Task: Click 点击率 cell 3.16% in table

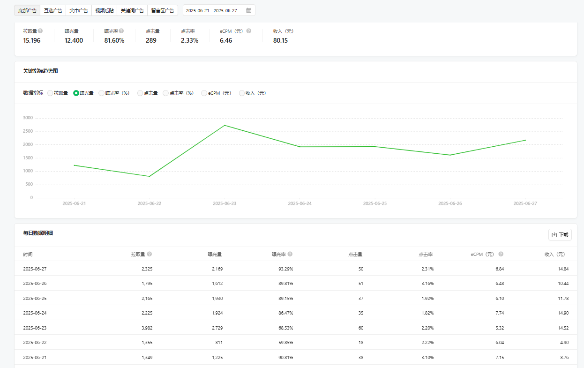Action: coord(427,284)
